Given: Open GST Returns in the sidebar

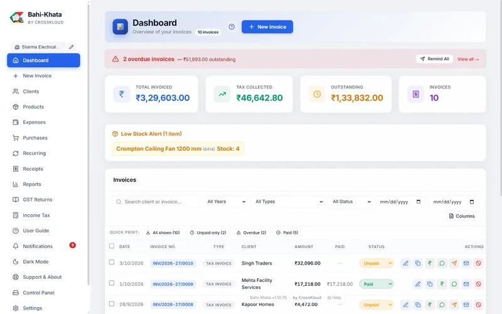Looking at the screenshot, I should pyautogui.click(x=43, y=199).
